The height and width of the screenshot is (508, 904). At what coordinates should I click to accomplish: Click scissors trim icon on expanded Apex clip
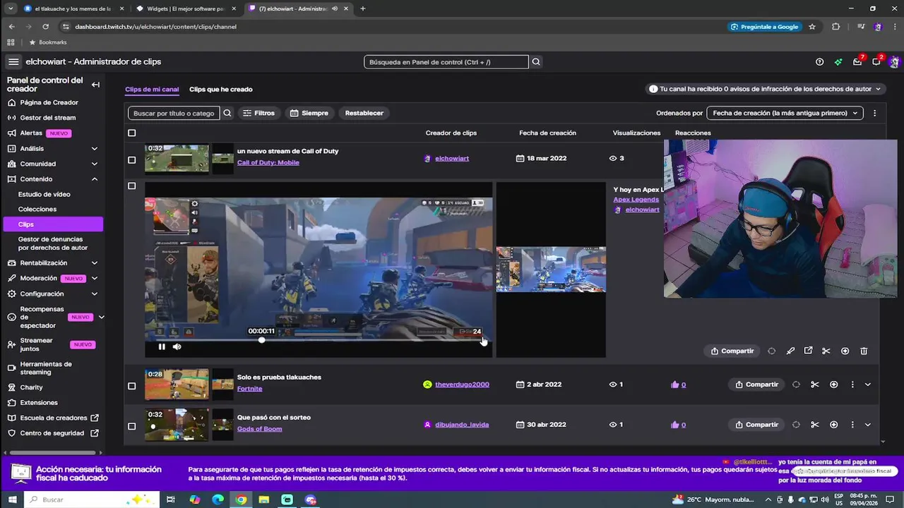(826, 351)
